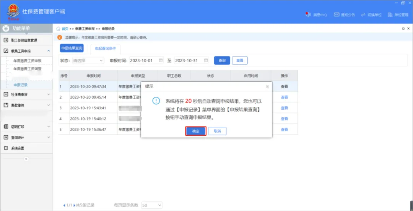Open 通知公告 announcements icon
Viewport: 413px width, 211px height.
pos(337,15)
